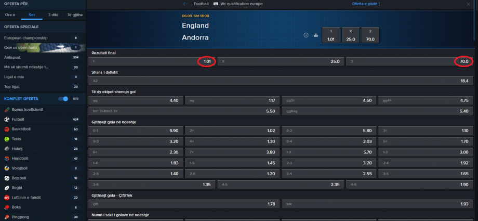Image resolution: width=478 pixels, height=221 pixels.
Task: Open Gsw us open hard offer
Action: point(43,48)
